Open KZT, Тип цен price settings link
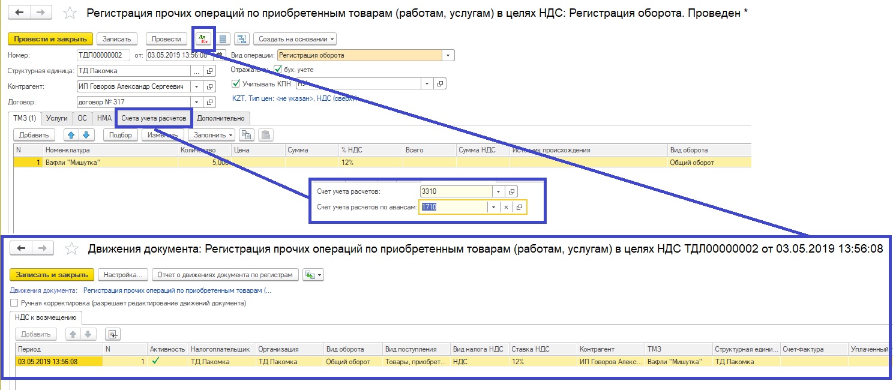Viewport: 893px width, 390px height. point(294,98)
